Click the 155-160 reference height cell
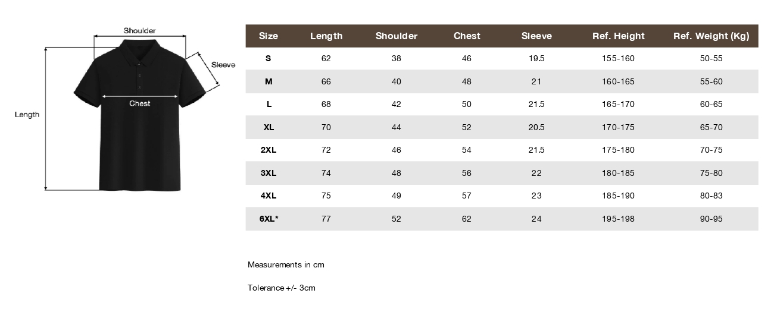The width and height of the screenshot is (774, 312). click(619, 58)
